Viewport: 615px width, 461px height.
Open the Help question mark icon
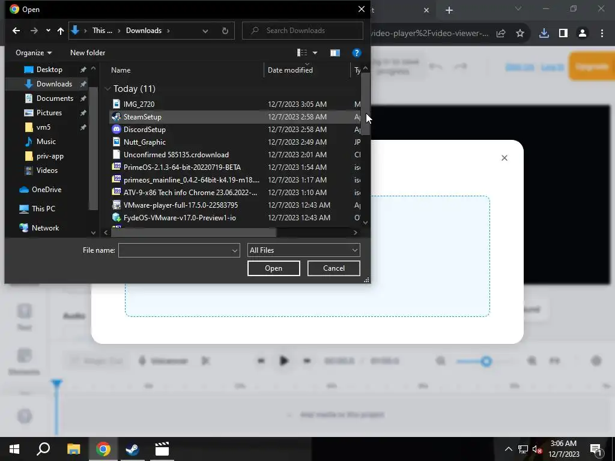357,53
